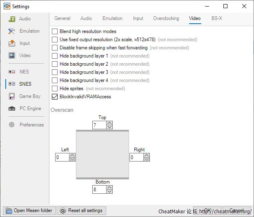This screenshot has height=217, width=254.
Task: Decrease the Bottom overscan value
Action: [109, 191]
